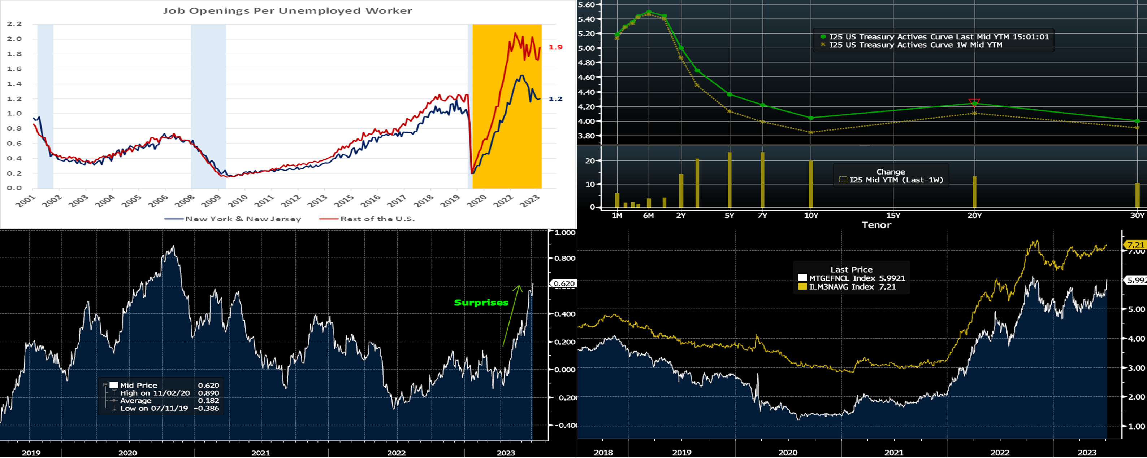Click the 0.620 last value axis tag

(564, 283)
